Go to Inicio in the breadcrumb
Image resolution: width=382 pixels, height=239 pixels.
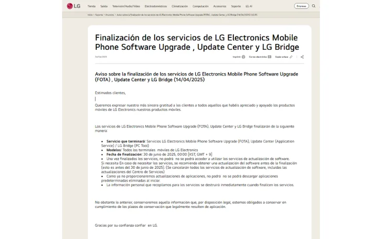[90, 15]
